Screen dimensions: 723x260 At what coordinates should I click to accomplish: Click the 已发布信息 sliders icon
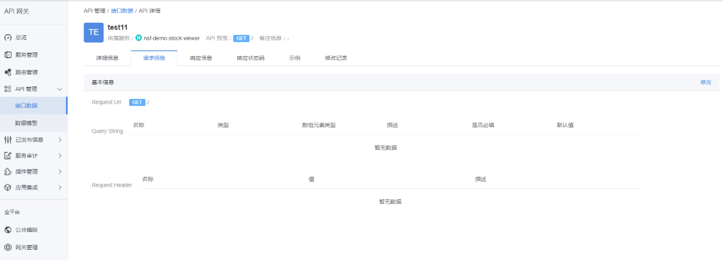(x=8, y=140)
